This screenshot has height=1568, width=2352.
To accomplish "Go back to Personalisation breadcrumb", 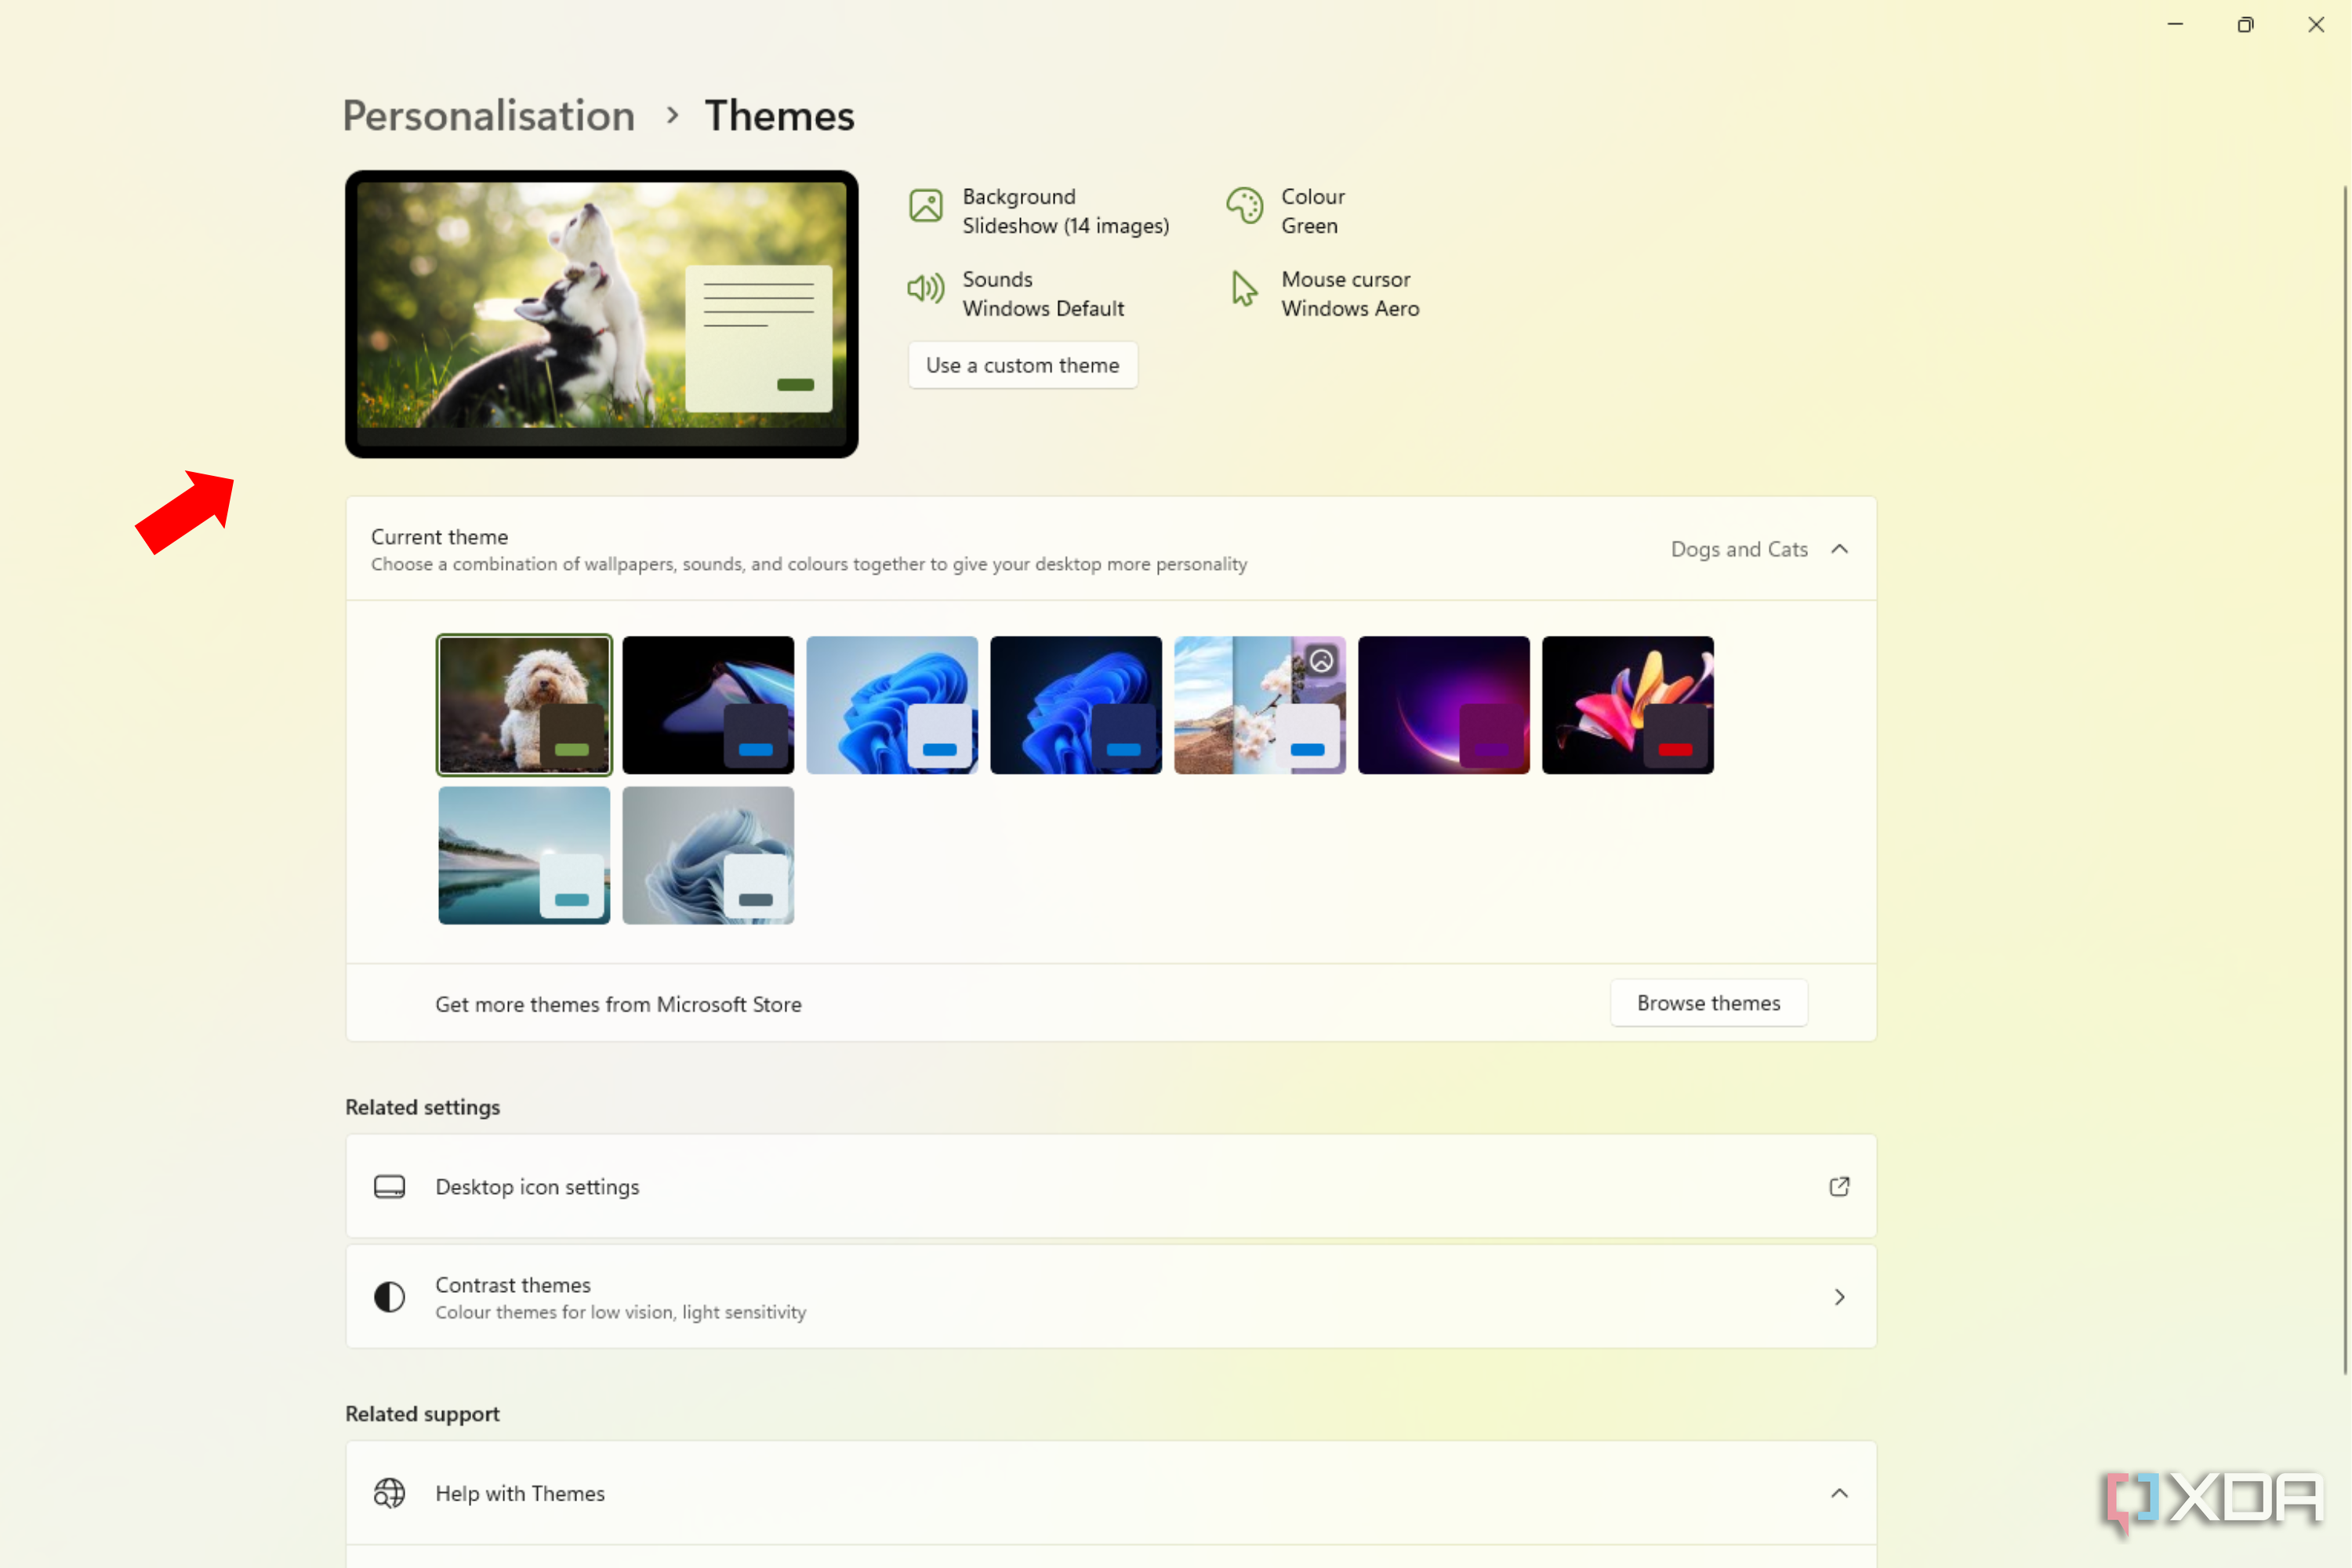I will [488, 115].
